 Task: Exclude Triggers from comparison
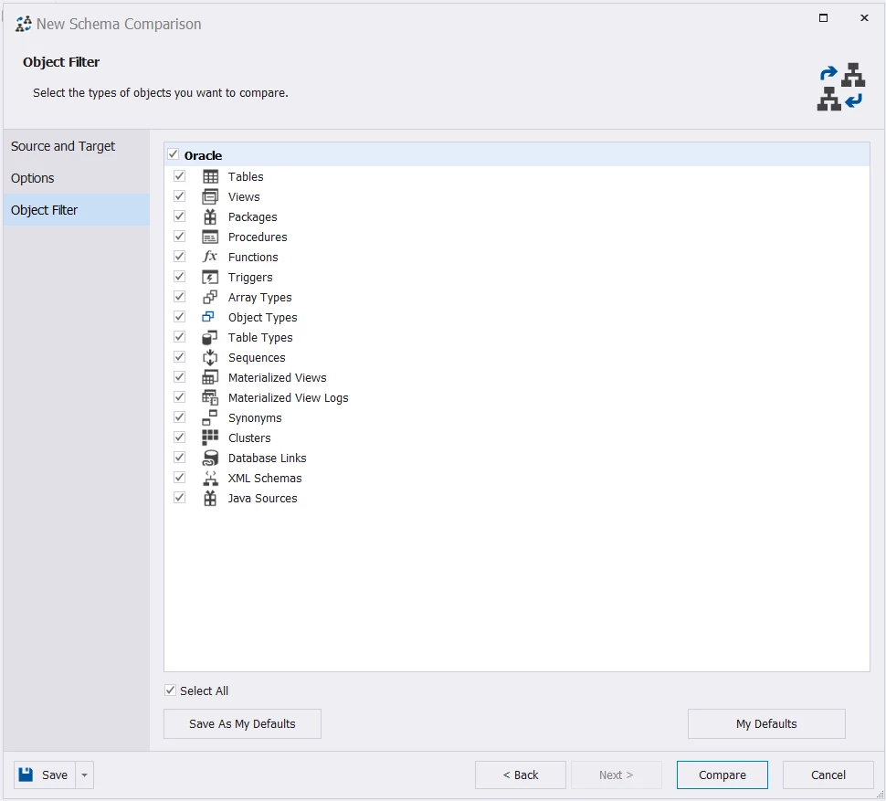pyautogui.click(x=180, y=277)
